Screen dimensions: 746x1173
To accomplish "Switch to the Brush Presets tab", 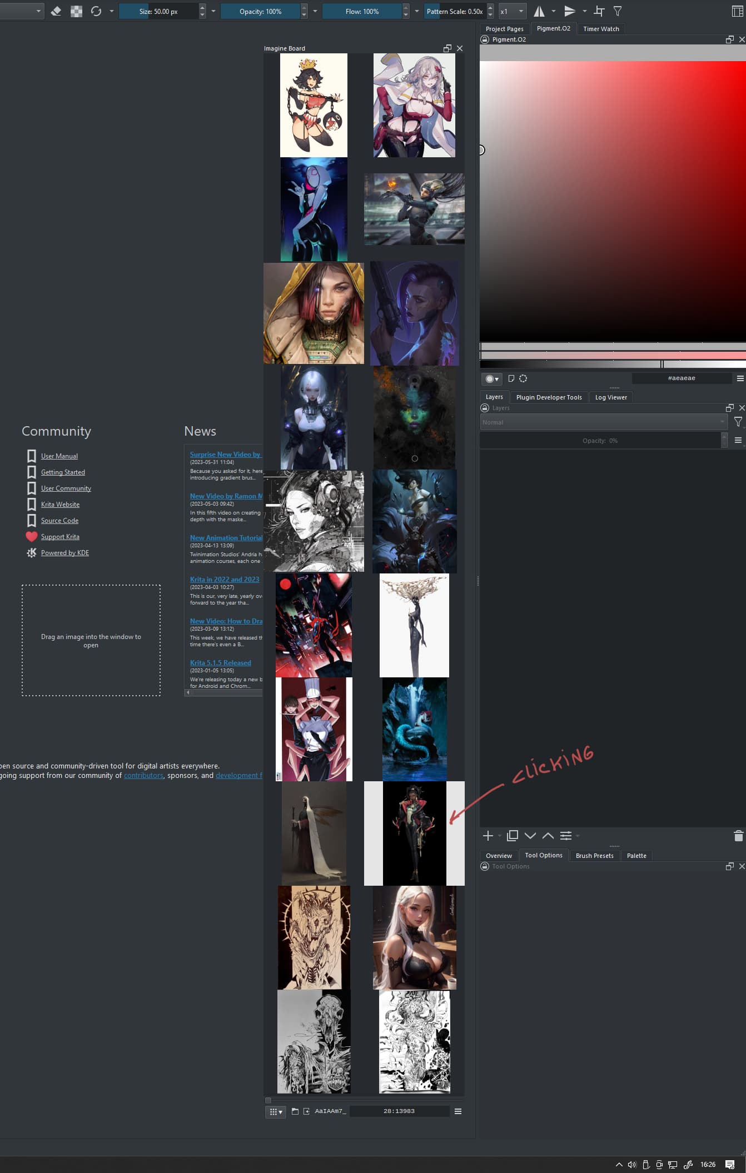I will click(x=594, y=856).
